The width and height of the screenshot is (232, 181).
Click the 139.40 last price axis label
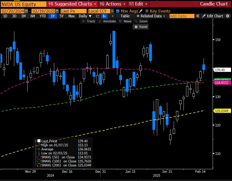[222, 70]
